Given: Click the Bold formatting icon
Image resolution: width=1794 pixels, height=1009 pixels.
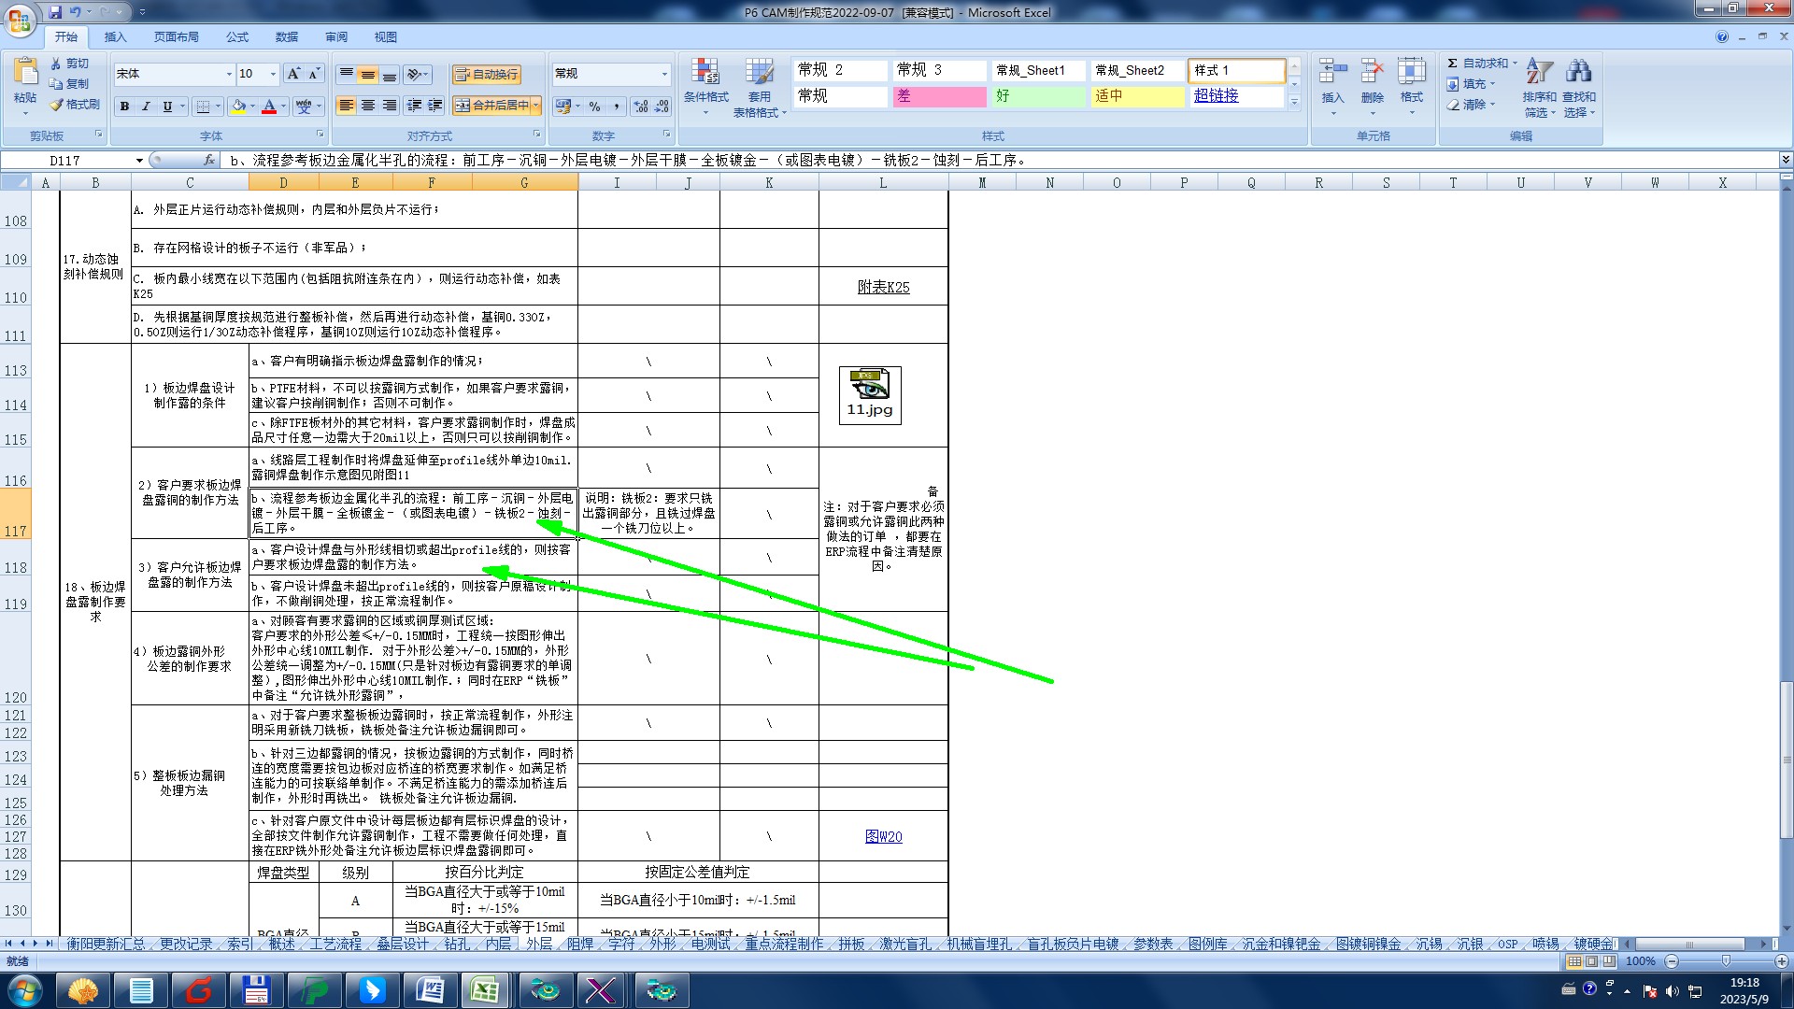Looking at the screenshot, I should [124, 107].
